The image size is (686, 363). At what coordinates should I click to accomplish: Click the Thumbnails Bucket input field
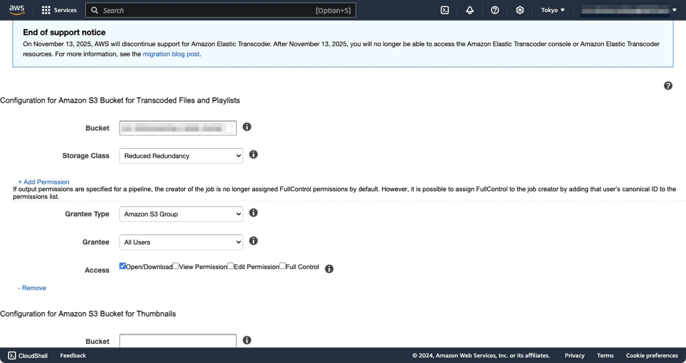click(x=178, y=341)
